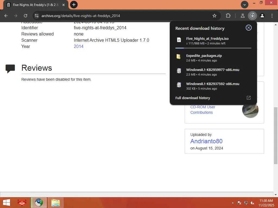
Task: Open Chrome's three-dot menu
Action: [x=272, y=16]
